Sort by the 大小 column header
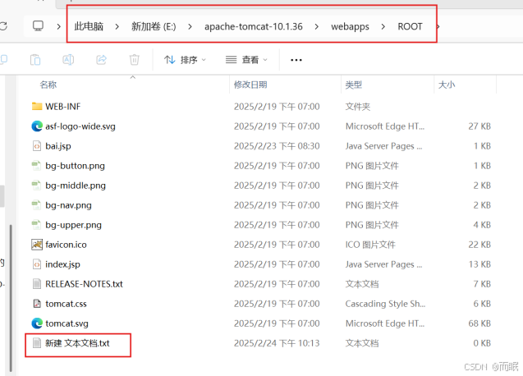The width and height of the screenshot is (523, 376). click(x=447, y=85)
